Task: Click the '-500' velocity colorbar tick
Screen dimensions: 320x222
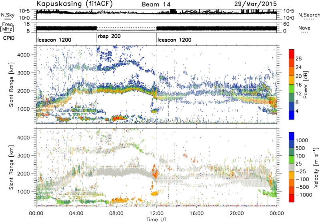Action: pos(302,187)
